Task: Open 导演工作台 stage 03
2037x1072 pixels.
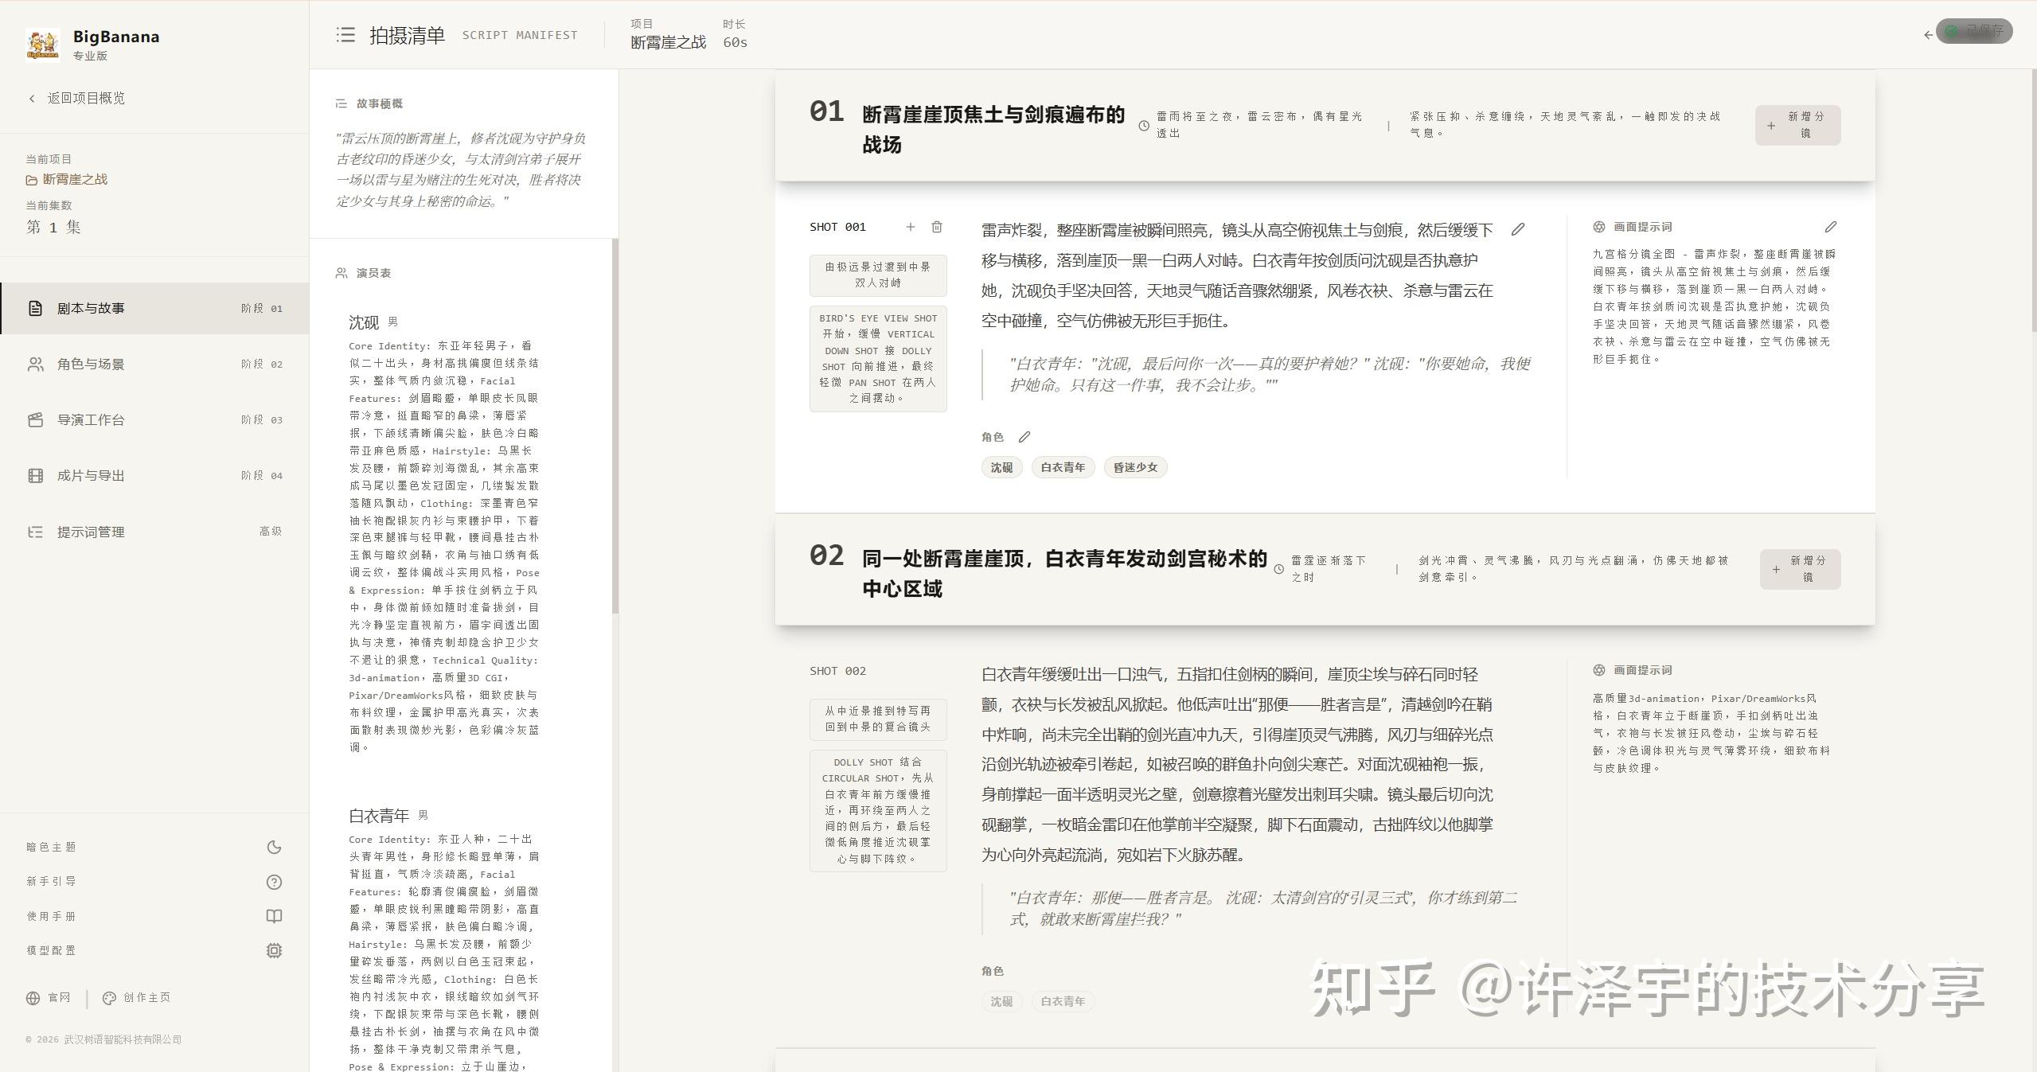Action: point(154,419)
